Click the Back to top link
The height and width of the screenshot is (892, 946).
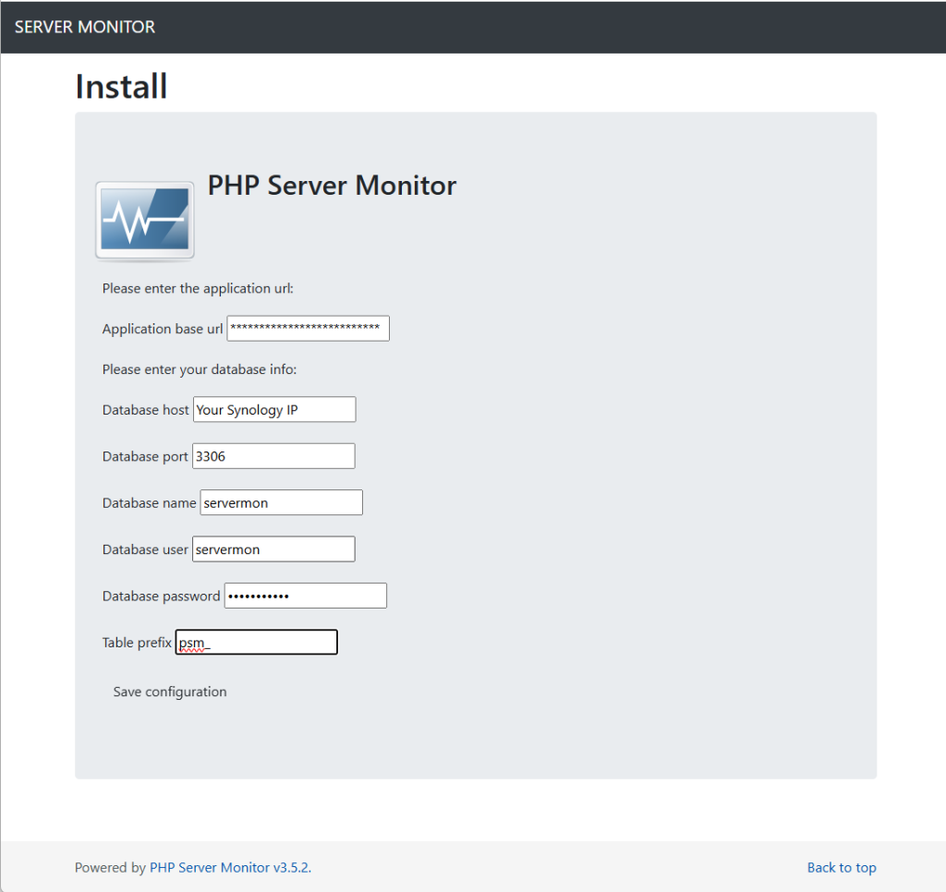pos(842,867)
